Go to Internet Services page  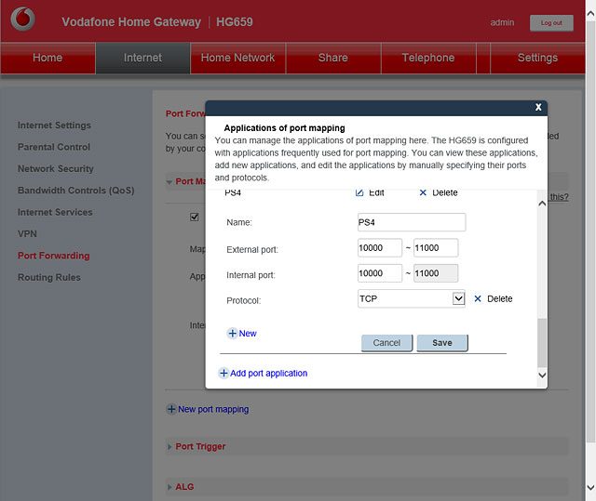[55, 212]
